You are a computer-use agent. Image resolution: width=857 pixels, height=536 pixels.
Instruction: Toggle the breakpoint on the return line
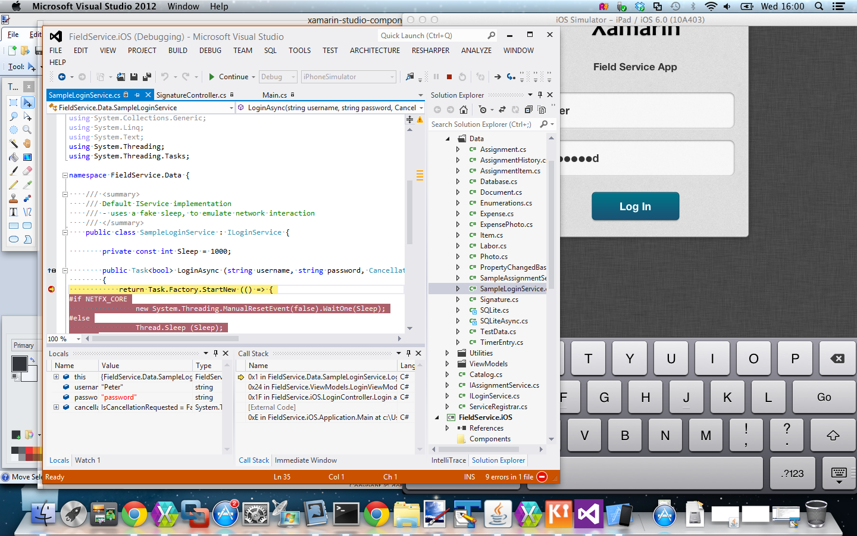coord(52,289)
